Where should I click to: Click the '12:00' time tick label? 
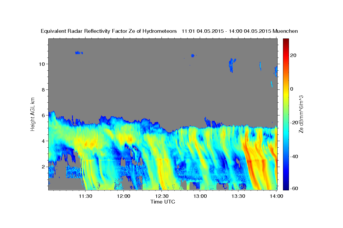(x=124, y=196)
